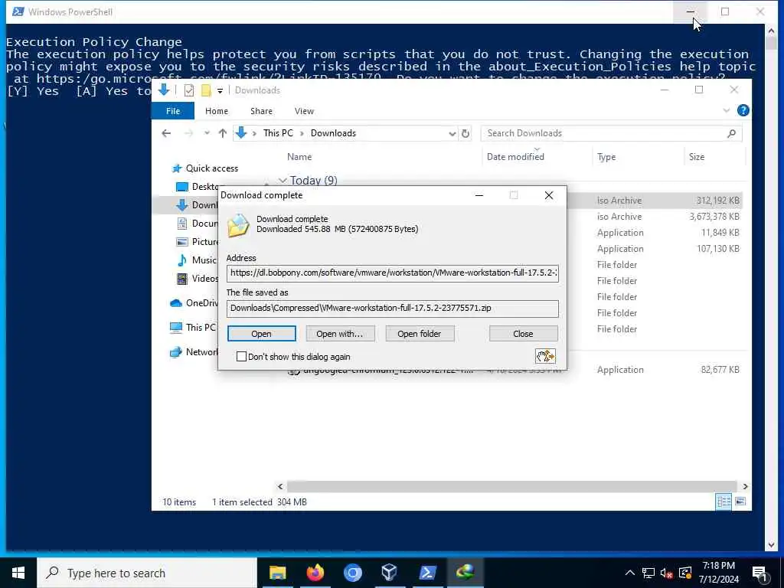The width and height of the screenshot is (784, 588).
Task: Open Explorer help question mark icon
Action: [743, 110]
